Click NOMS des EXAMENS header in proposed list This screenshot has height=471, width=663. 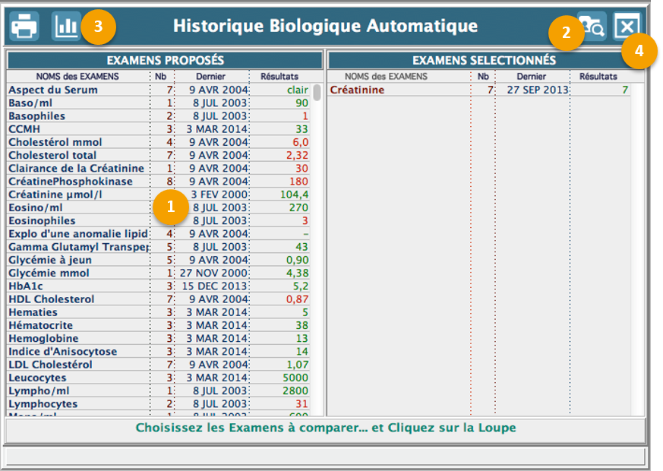(77, 76)
